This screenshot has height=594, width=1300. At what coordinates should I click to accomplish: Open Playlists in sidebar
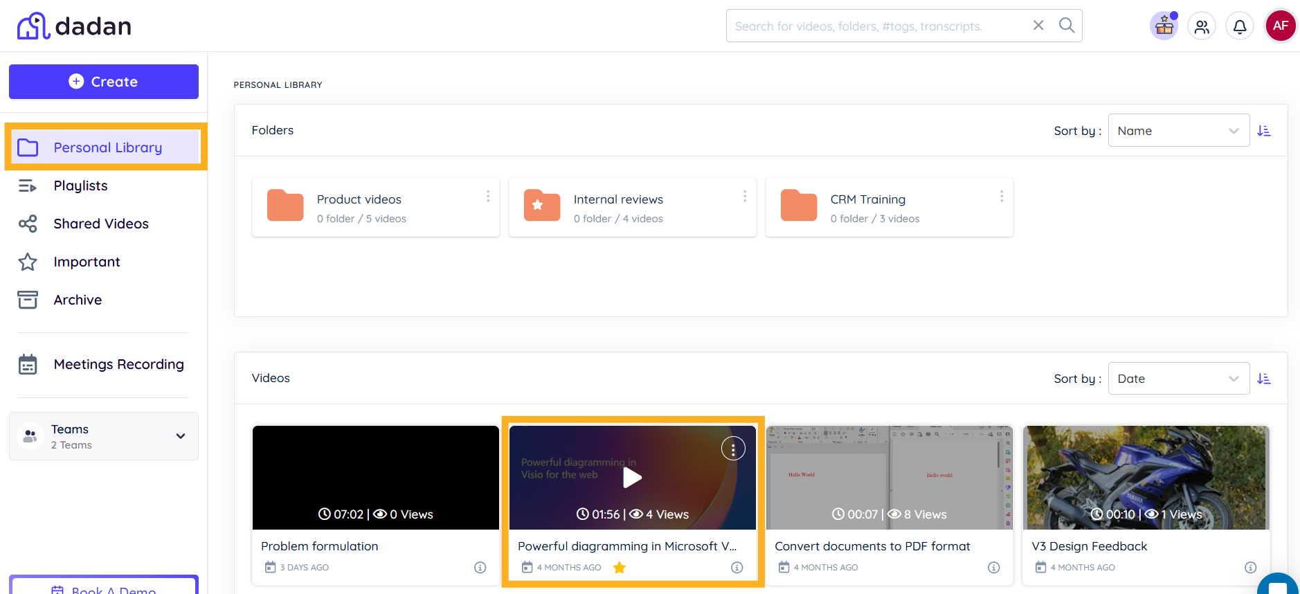coord(80,186)
